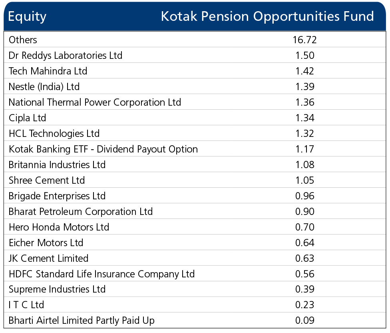Select the I T C Ltd entry

coord(26,305)
